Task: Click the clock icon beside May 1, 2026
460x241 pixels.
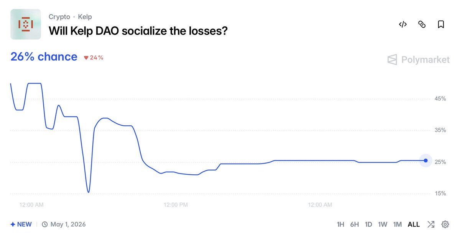Action: coord(44,225)
